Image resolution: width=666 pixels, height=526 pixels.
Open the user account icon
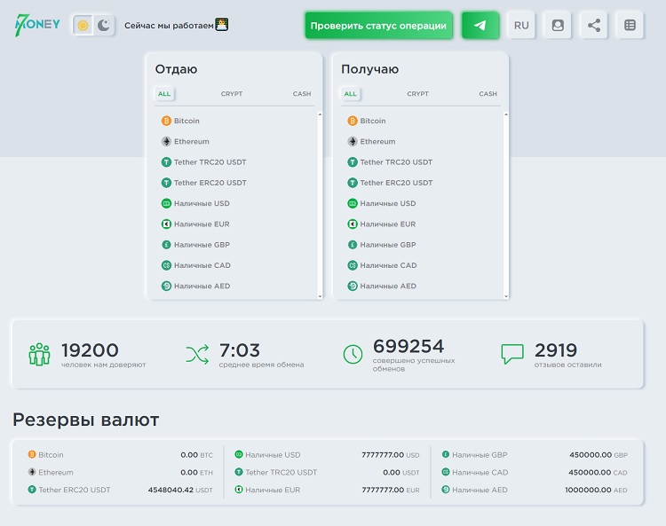click(558, 26)
